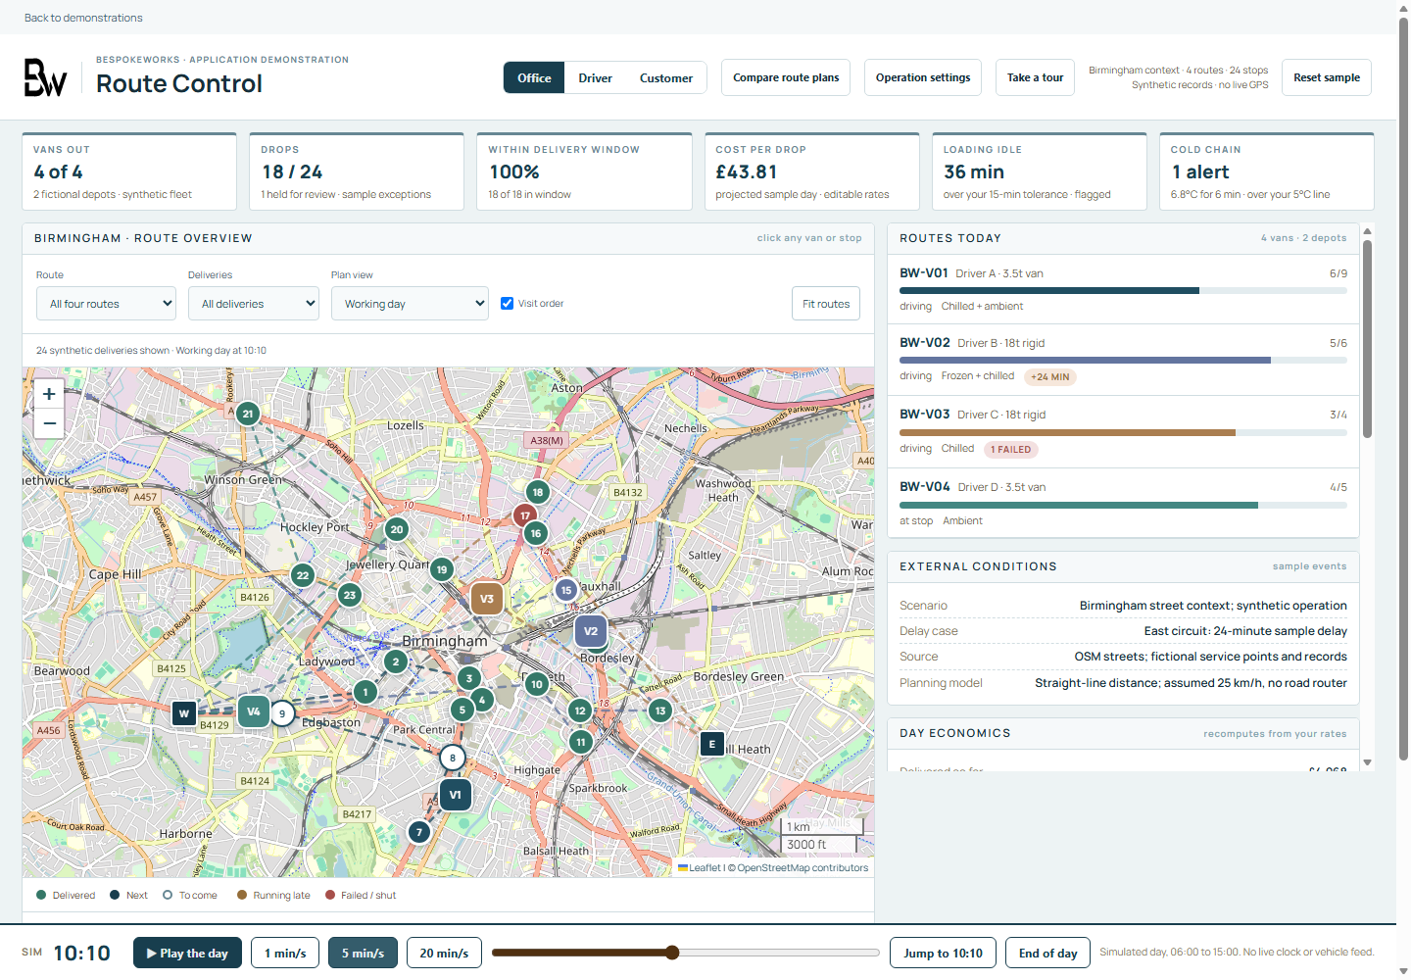Select to-come stop 9 marker
Viewport: 1411px width, 980px height.
282,713
